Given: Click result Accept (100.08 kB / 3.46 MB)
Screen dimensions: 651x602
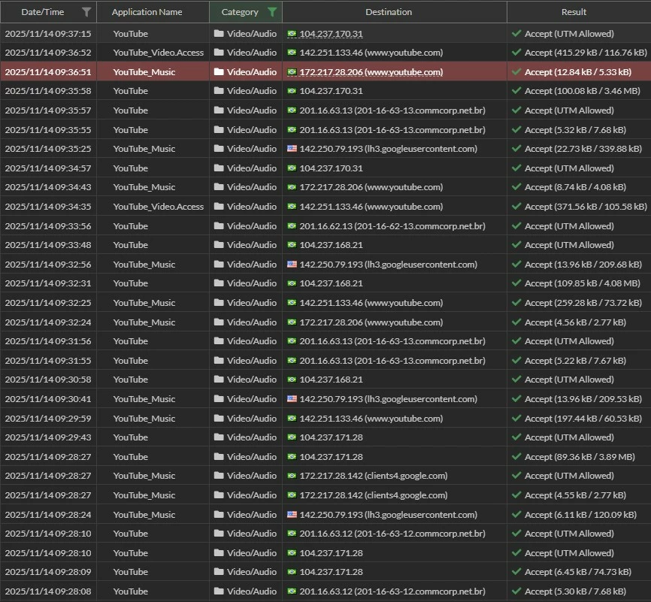Looking at the screenshot, I should (582, 90).
